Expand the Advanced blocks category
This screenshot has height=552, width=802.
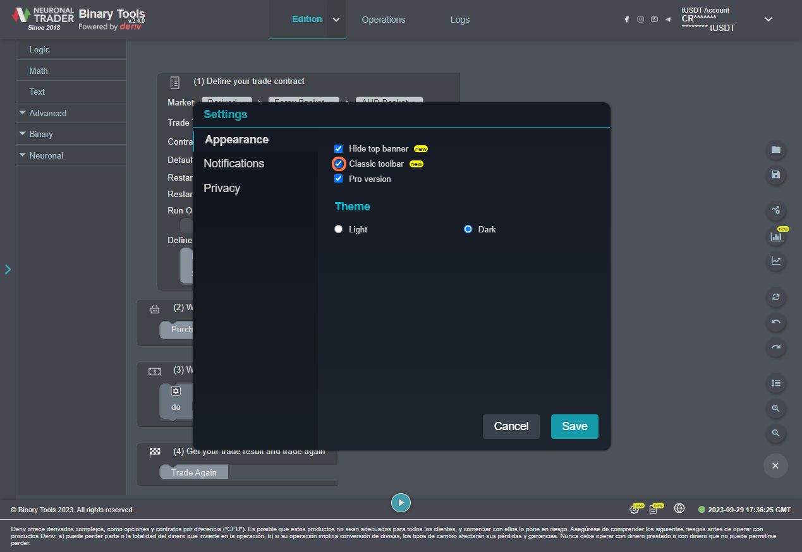click(47, 112)
